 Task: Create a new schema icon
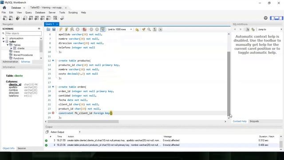coord(25,18)
